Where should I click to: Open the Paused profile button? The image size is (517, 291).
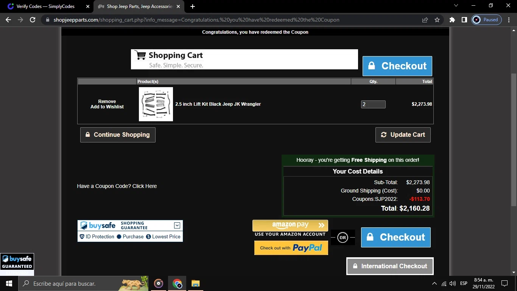click(487, 20)
